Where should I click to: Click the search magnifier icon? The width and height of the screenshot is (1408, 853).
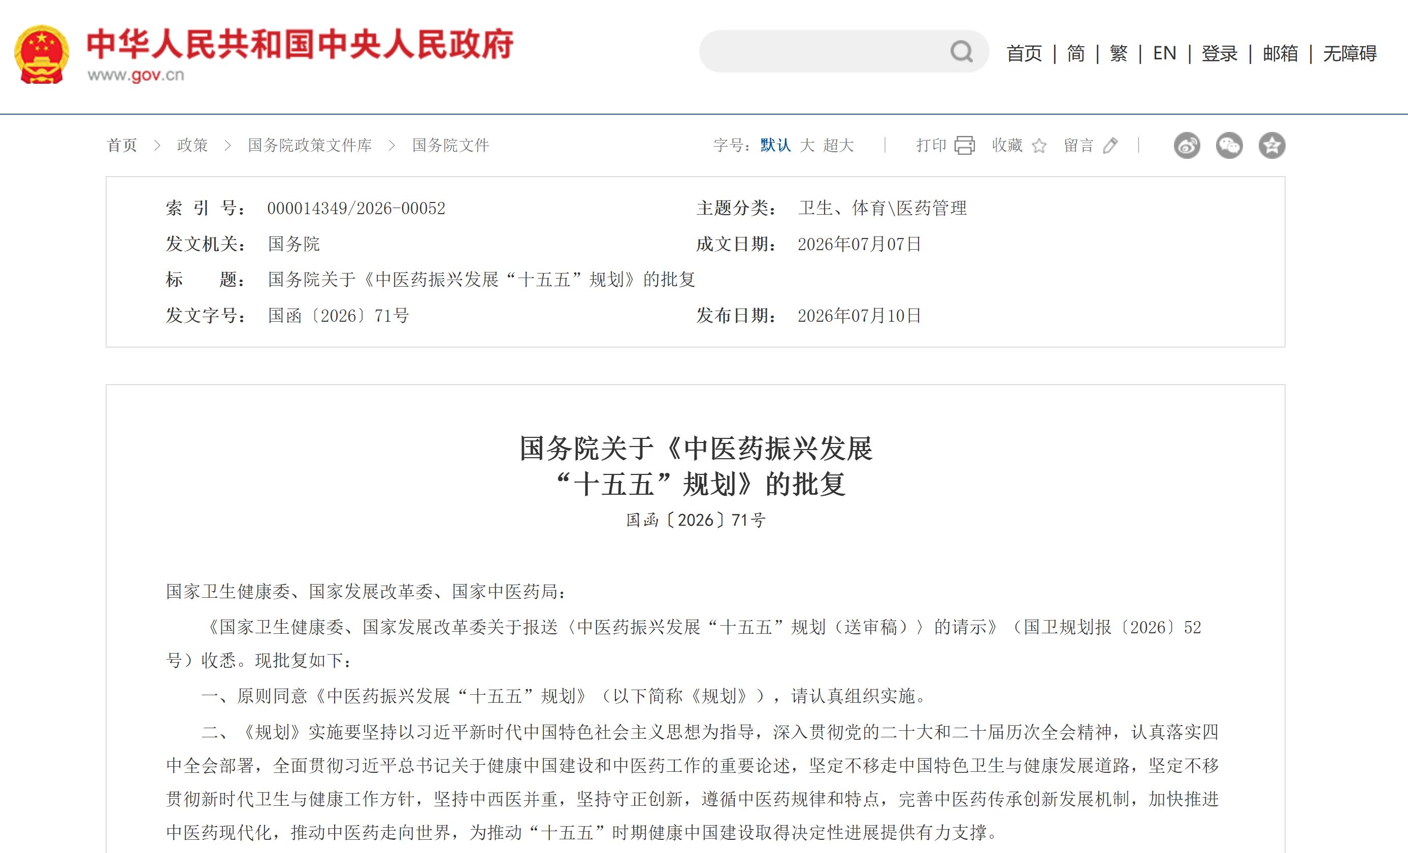962,51
